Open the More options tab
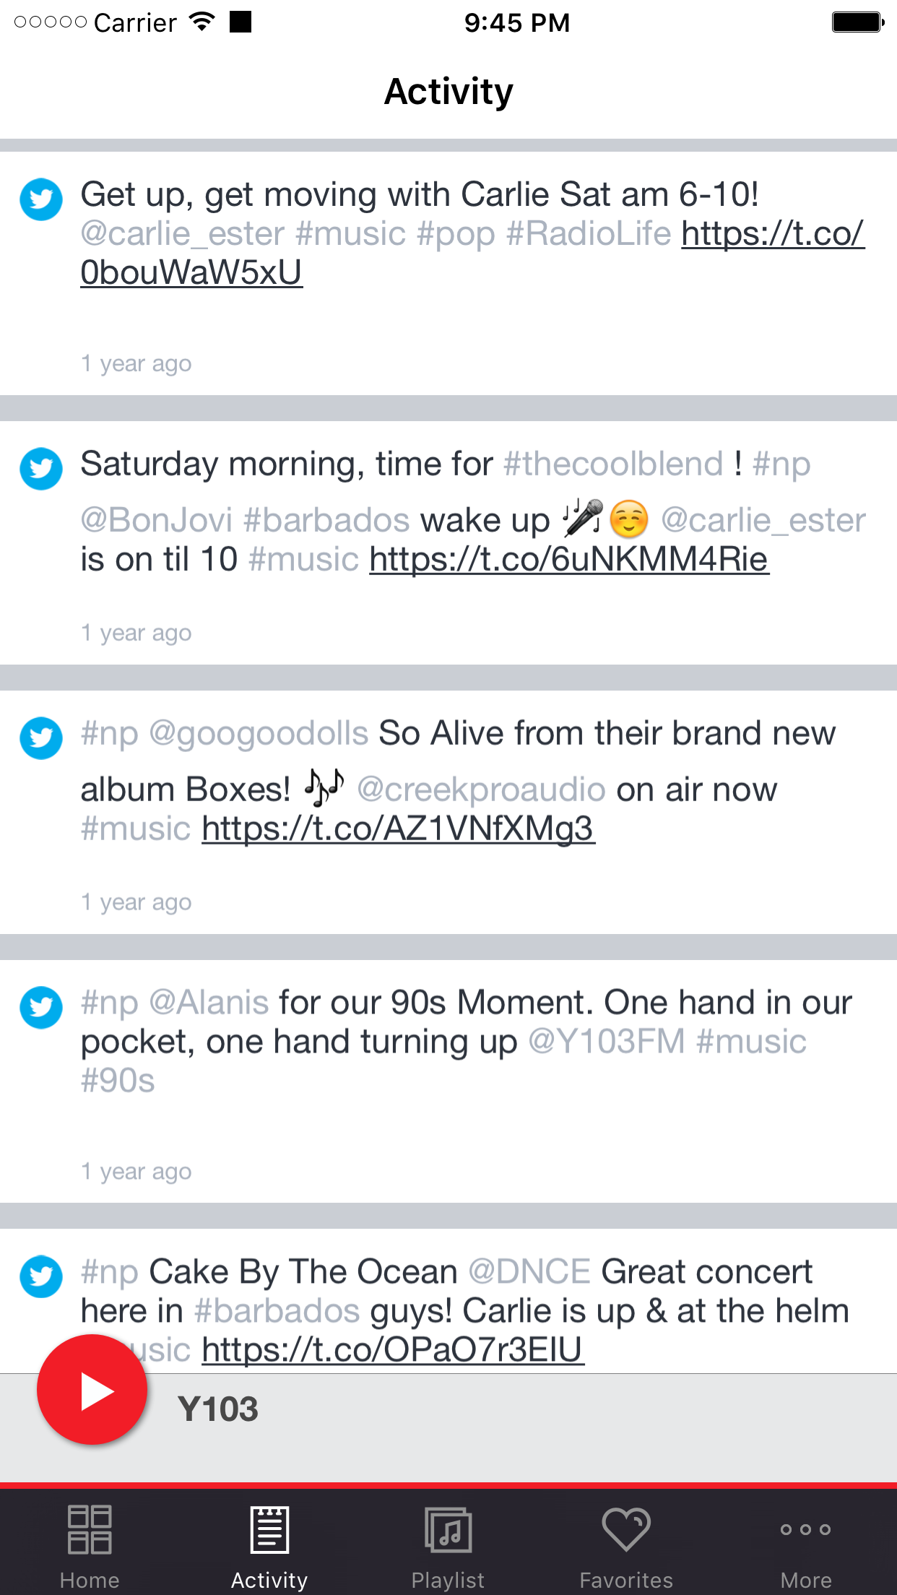 pyautogui.click(x=805, y=1546)
